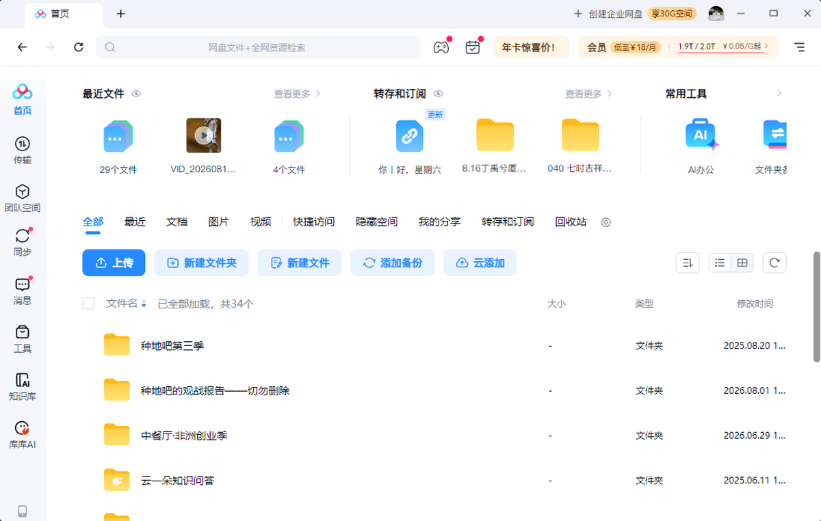The width and height of the screenshot is (821, 521).
Task: Toggle eye icon next to 转存和订阅
Action: (x=439, y=94)
